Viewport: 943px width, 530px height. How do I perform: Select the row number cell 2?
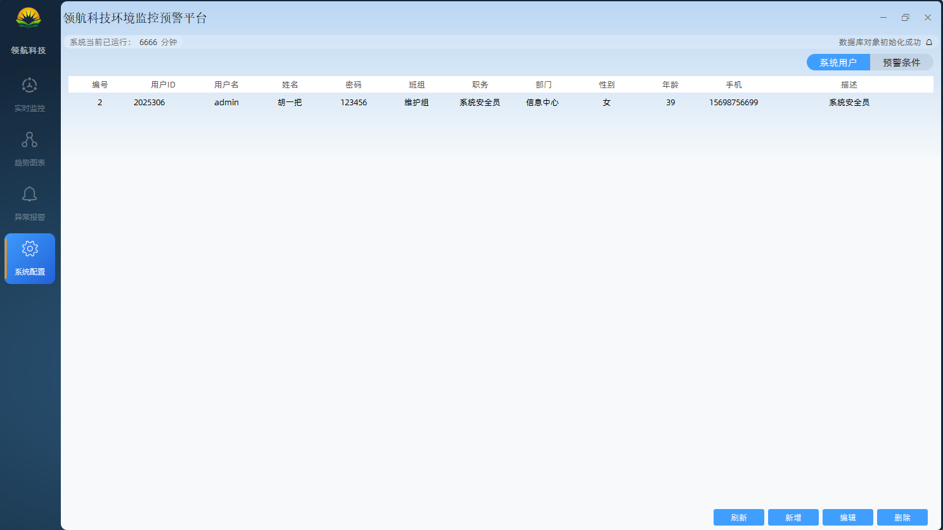[100, 102]
